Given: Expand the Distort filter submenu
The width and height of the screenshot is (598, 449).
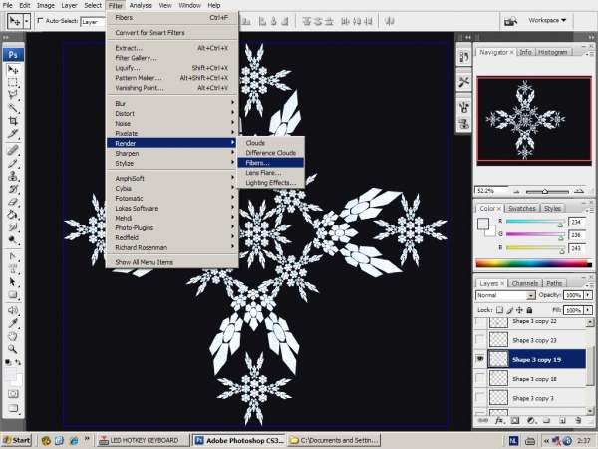Looking at the screenshot, I should click(x=172, y=113).
